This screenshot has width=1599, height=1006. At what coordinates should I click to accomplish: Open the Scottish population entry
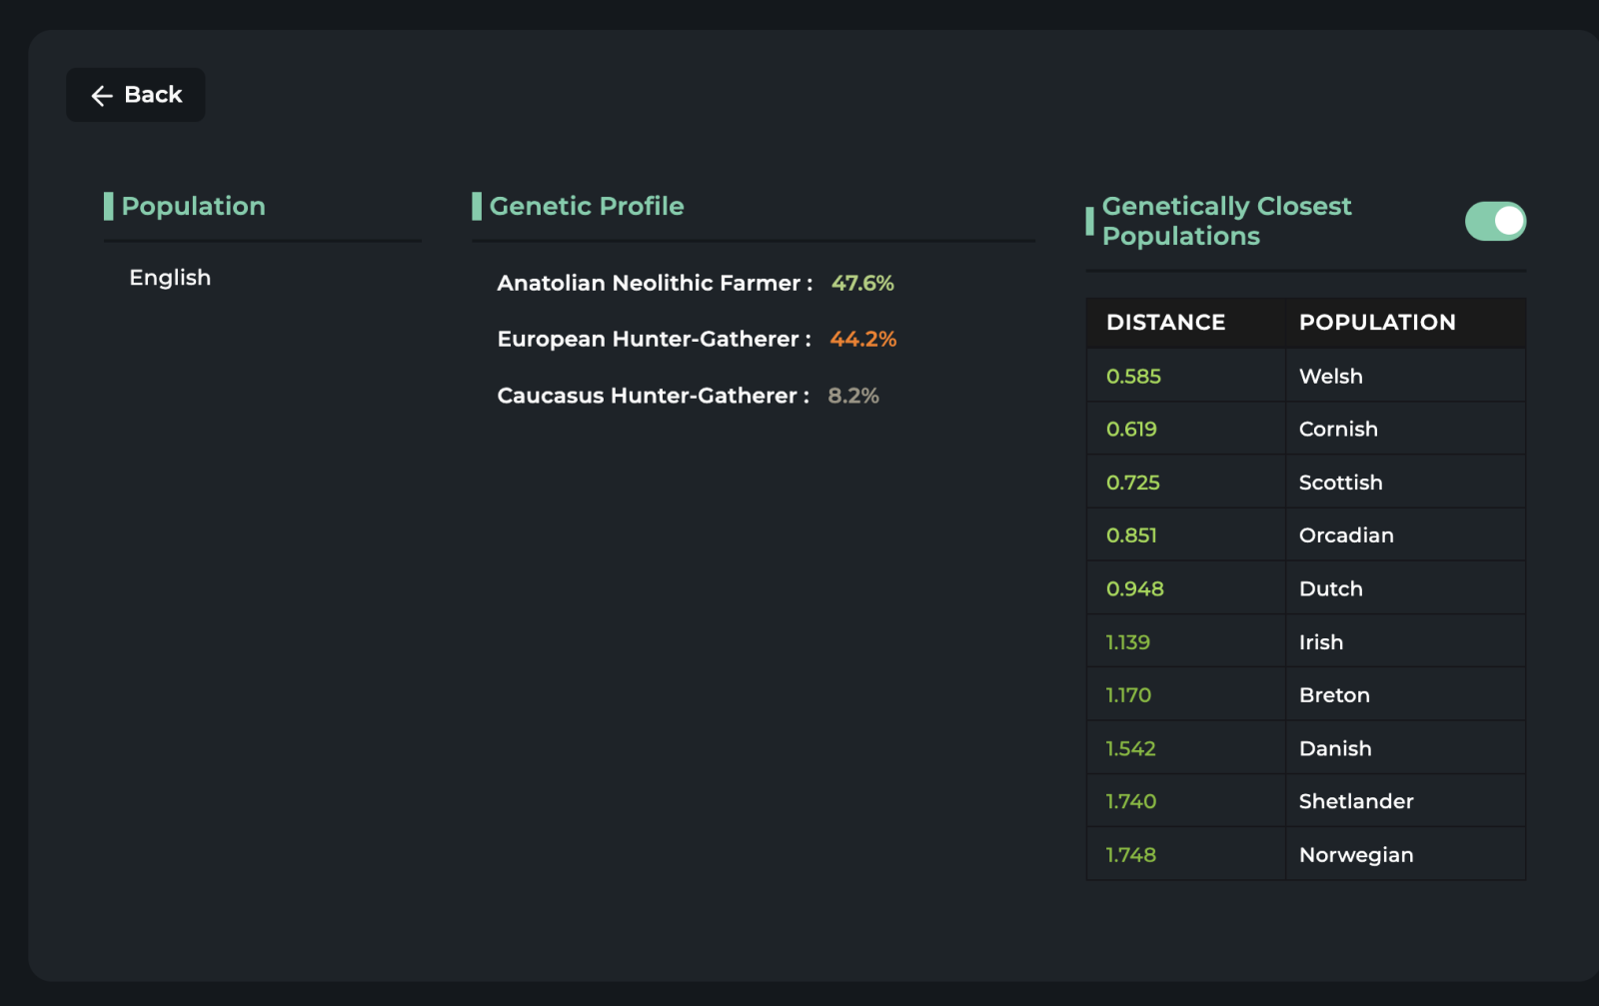pyautogui.click(x=1305, y=482)
